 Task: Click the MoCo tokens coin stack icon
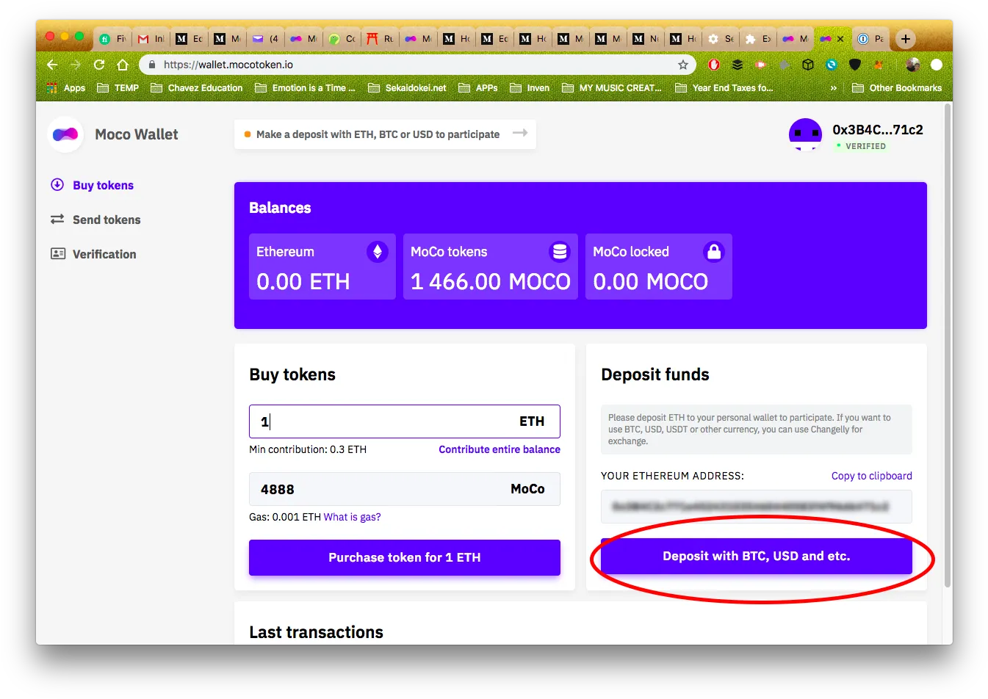pos(560,252)
